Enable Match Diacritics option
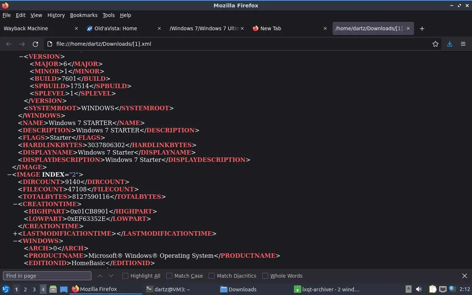 pos(212,276)
